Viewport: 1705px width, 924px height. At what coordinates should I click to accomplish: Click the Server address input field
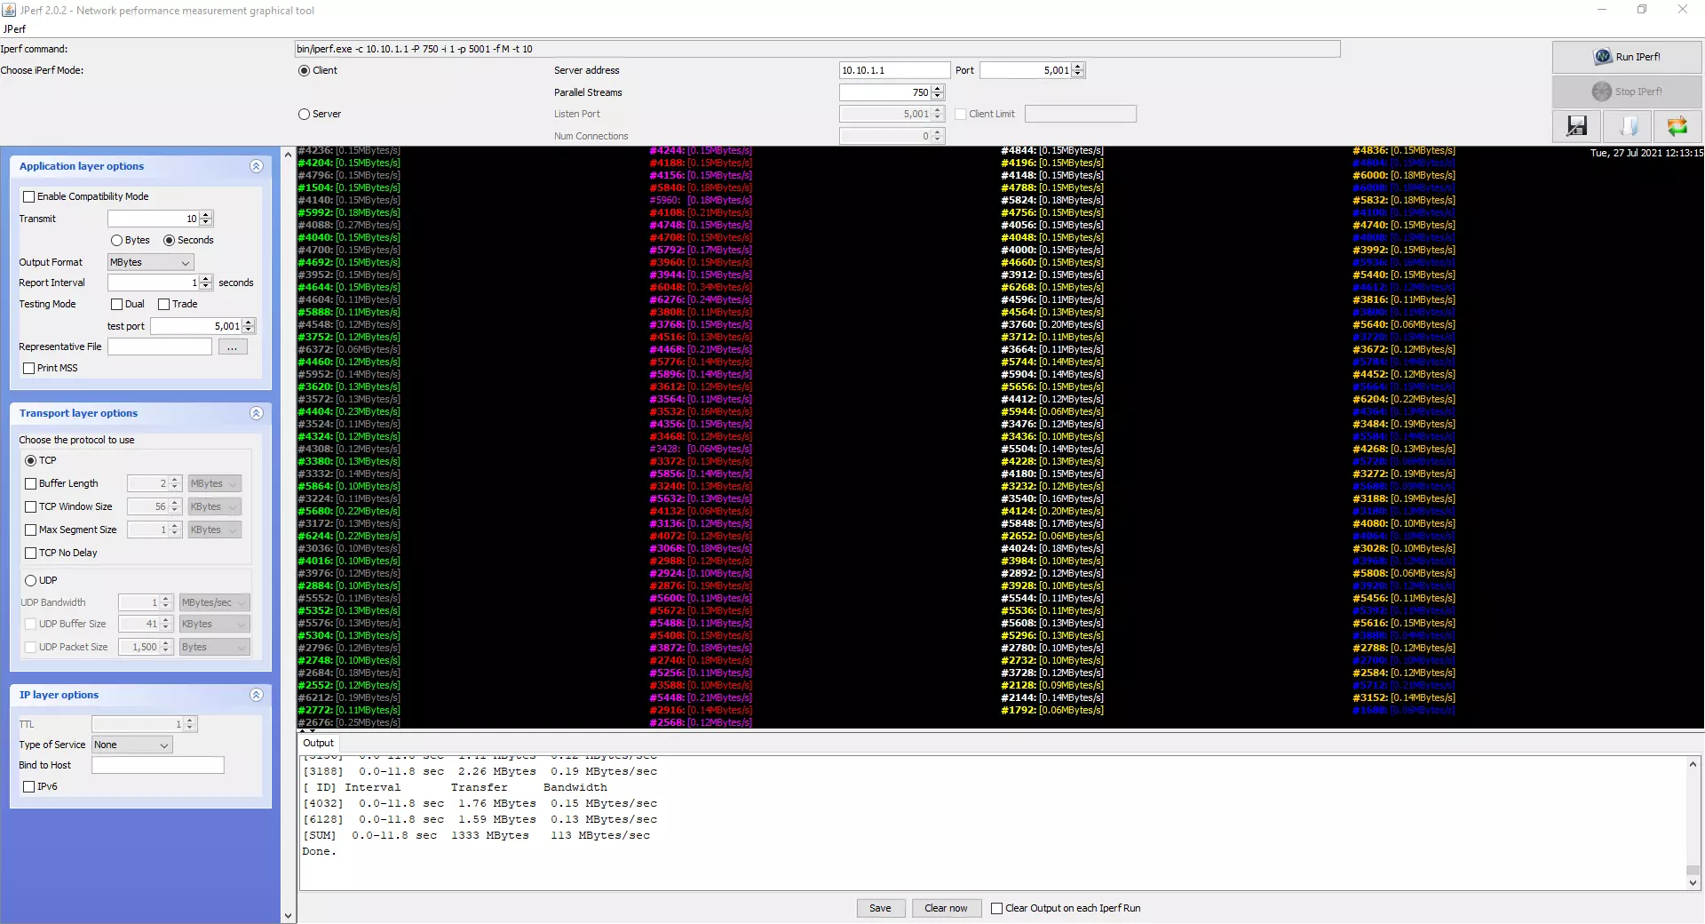click(x=893, y=70)
